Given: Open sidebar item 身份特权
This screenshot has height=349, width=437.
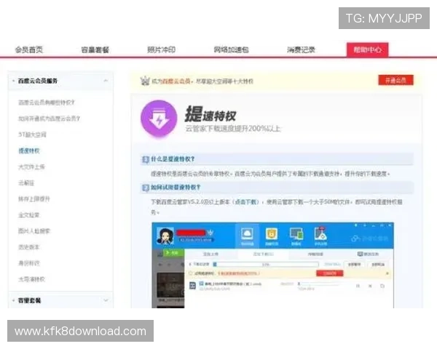Looking at the screenshot, I should 29,263.
